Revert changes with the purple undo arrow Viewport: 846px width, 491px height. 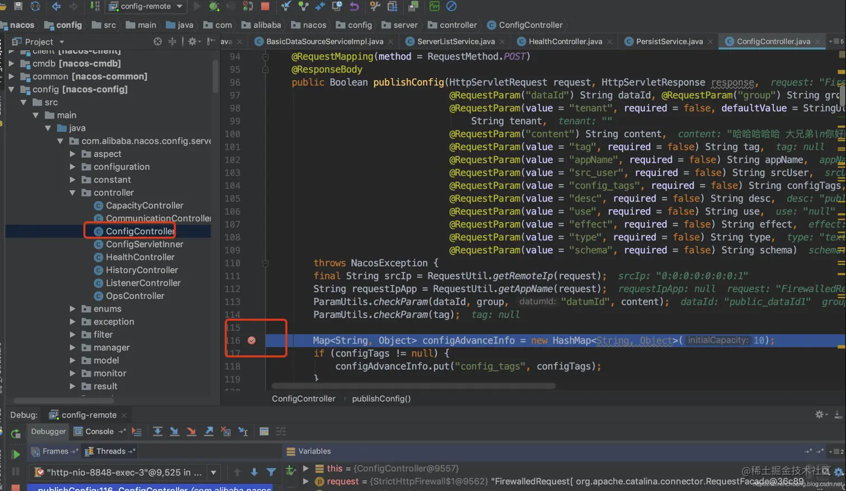click(x=354, y=6)
